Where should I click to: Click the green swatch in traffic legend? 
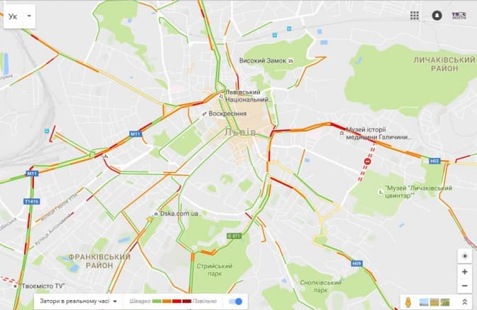point(157,301)
